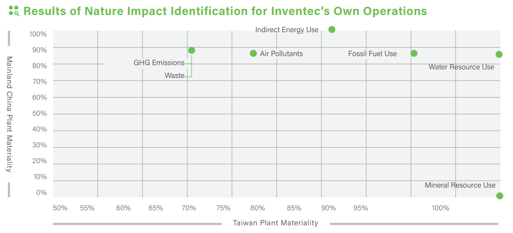This screenshot has width=513, height=233.
Task: Click the Taiwan Plant Materiality axis title
Action: tap(275, 223)
